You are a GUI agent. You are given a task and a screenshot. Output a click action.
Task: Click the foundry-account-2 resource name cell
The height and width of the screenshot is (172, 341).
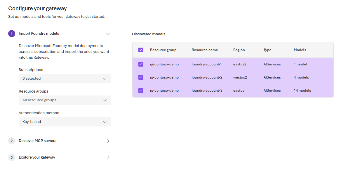pos(207,77)
